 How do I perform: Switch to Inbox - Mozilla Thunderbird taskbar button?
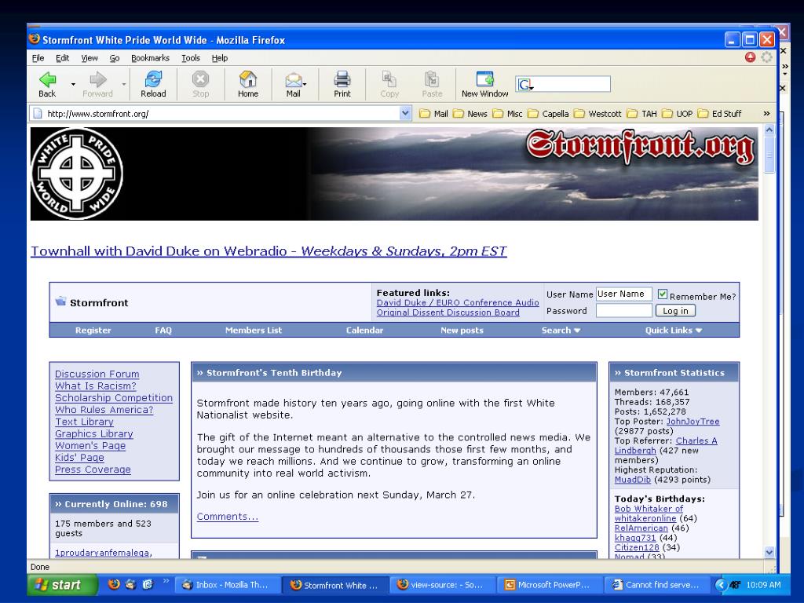coord(228,584)
